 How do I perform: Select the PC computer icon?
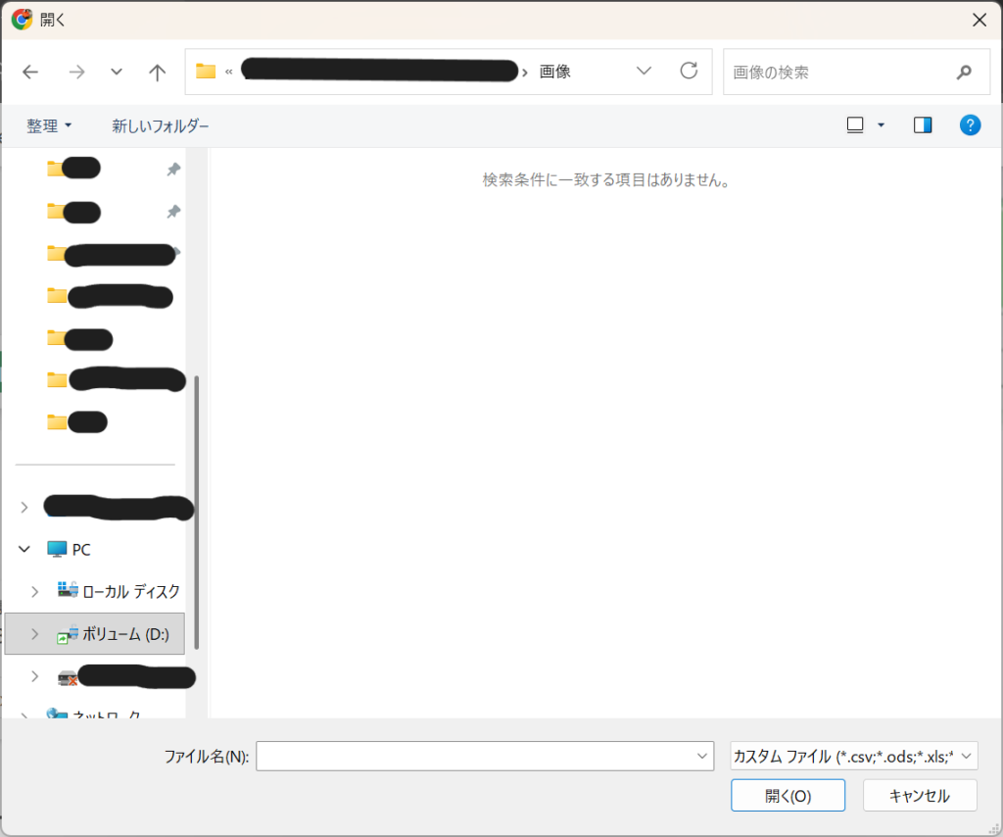tap(58, 550)
